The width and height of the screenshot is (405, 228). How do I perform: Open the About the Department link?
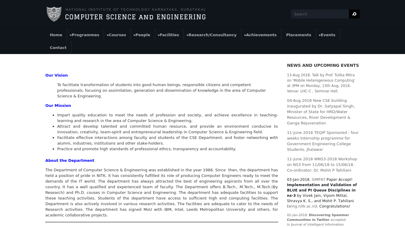[x=70, y=160]
